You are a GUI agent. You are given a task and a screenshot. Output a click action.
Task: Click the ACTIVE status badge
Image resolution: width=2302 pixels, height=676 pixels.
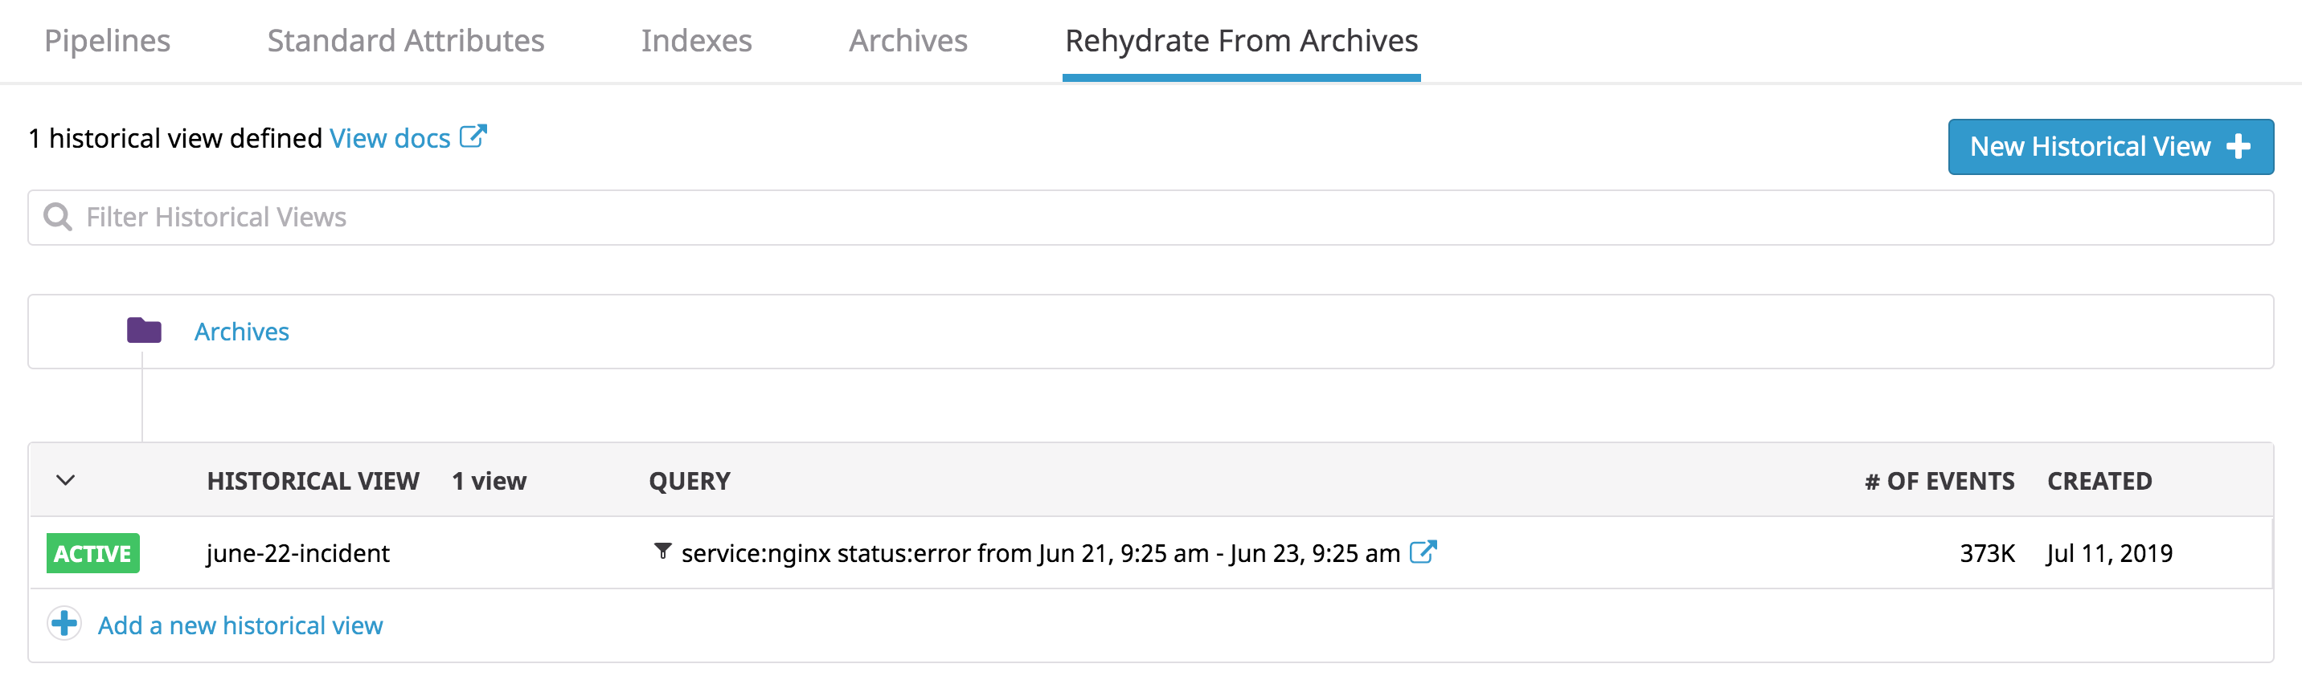tap(92, 553)
